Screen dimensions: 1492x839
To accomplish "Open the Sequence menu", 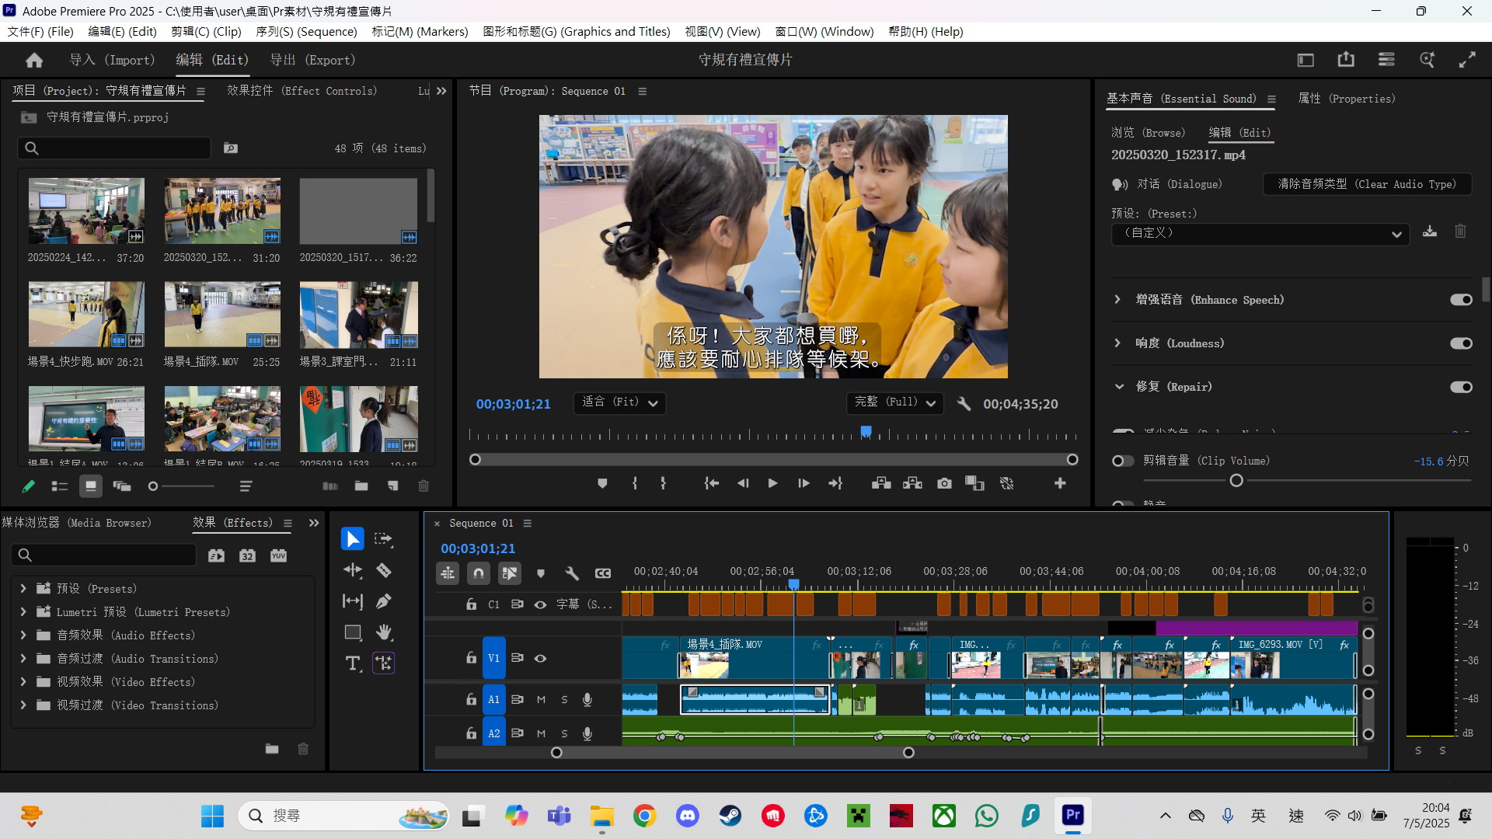I will coord(306,32).
